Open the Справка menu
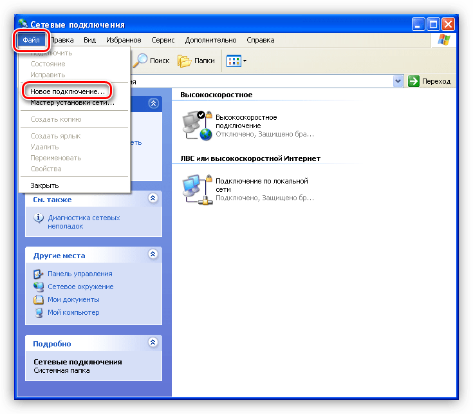This screenshot has width=473, height=414. tap(261, 40)
